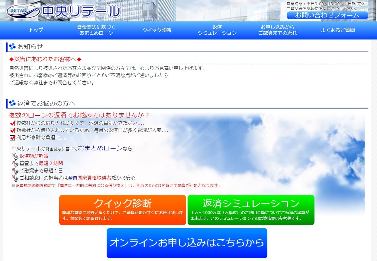Screen dimensions: 377x261
Task: Select the トップ navigation tab
Action: [x=36, y=30]
